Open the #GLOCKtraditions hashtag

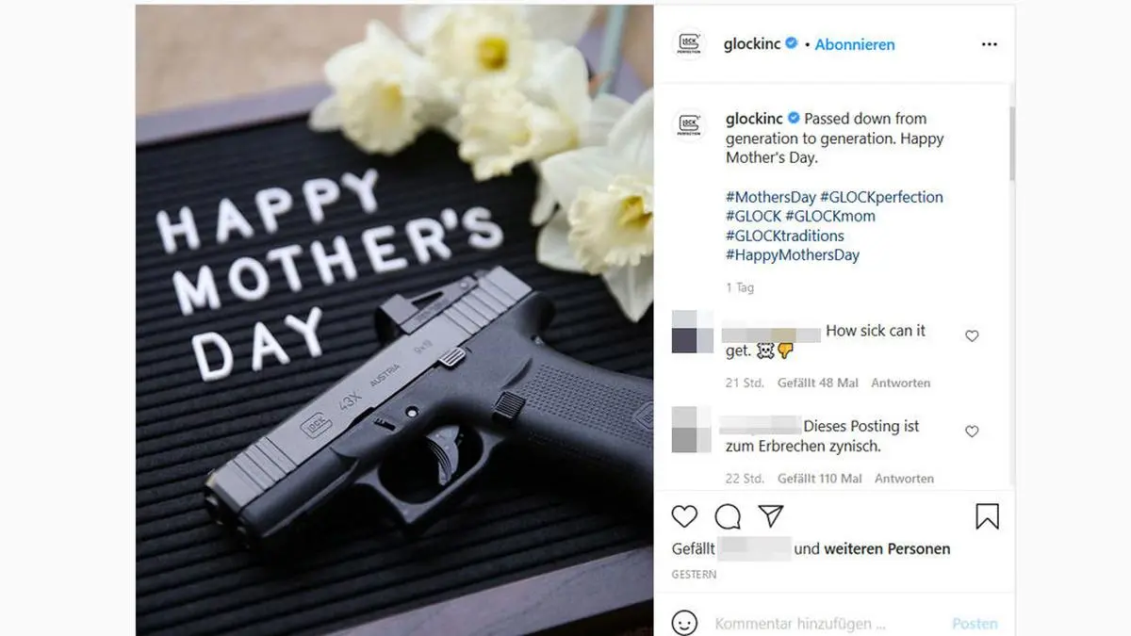pyautogui.click(x=785, y=236)
